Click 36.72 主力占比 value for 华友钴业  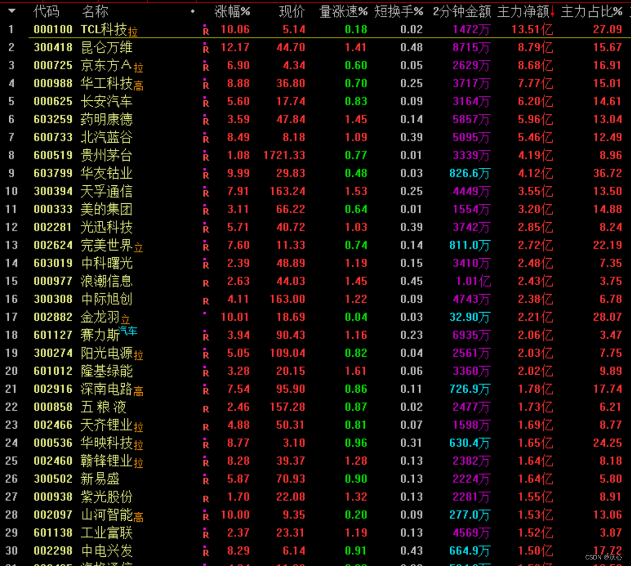(607, 173)
